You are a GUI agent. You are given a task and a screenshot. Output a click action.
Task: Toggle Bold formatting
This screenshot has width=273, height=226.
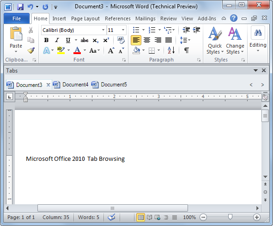[x=46, y=40]
